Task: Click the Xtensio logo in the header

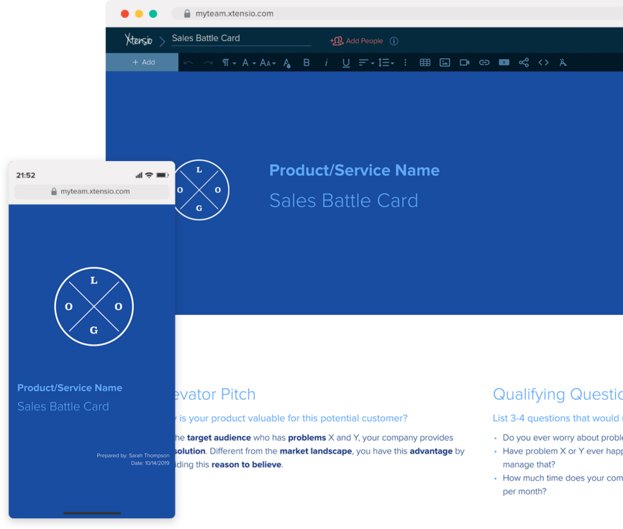Action: point(138,40)
